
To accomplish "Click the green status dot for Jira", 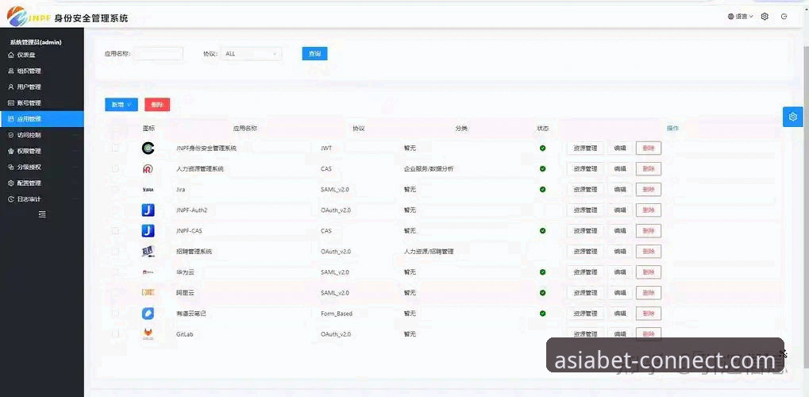I will point(542,190).
